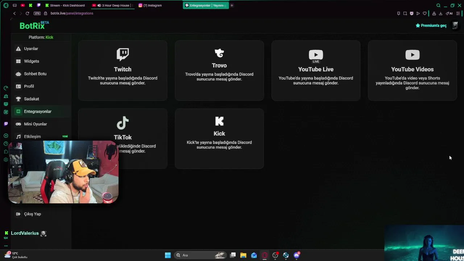Open Sohbet Botu section
This screenshot has height=261, width=464.
pos(41,74)
